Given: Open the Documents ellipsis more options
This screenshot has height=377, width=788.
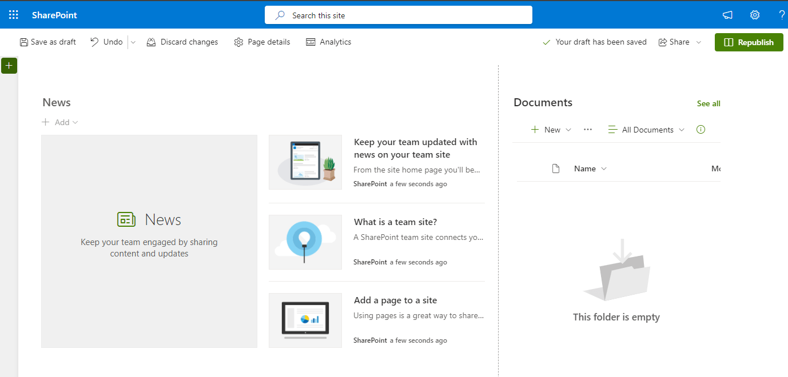Looking at the screenshot, I should [587, 130].
